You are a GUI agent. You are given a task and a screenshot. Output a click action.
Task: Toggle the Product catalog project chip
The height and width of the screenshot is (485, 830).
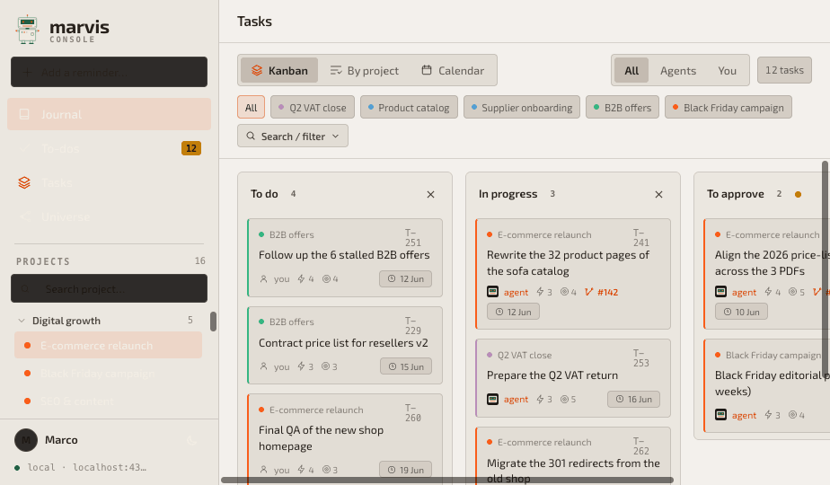coord(409,108)
